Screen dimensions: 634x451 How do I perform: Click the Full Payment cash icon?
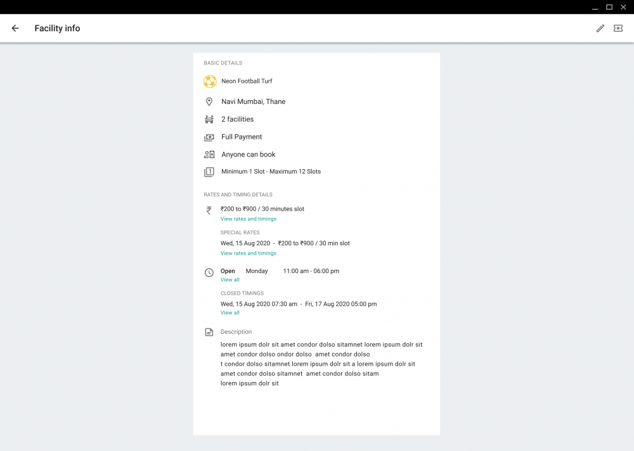pos(209,137)
